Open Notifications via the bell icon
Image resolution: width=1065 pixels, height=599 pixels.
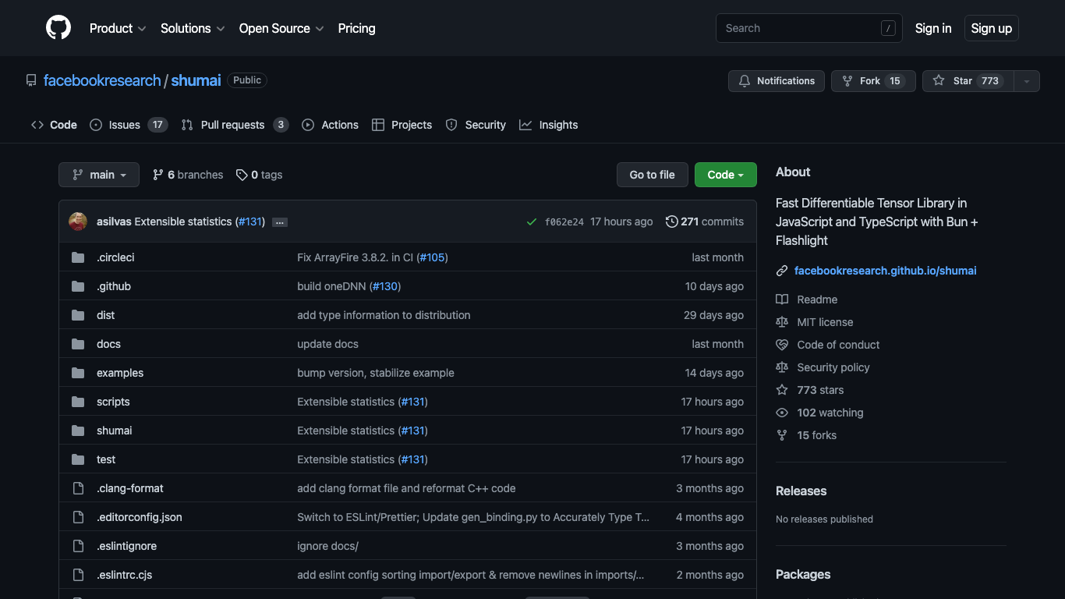pyautogui.click(x=745, y=80)
